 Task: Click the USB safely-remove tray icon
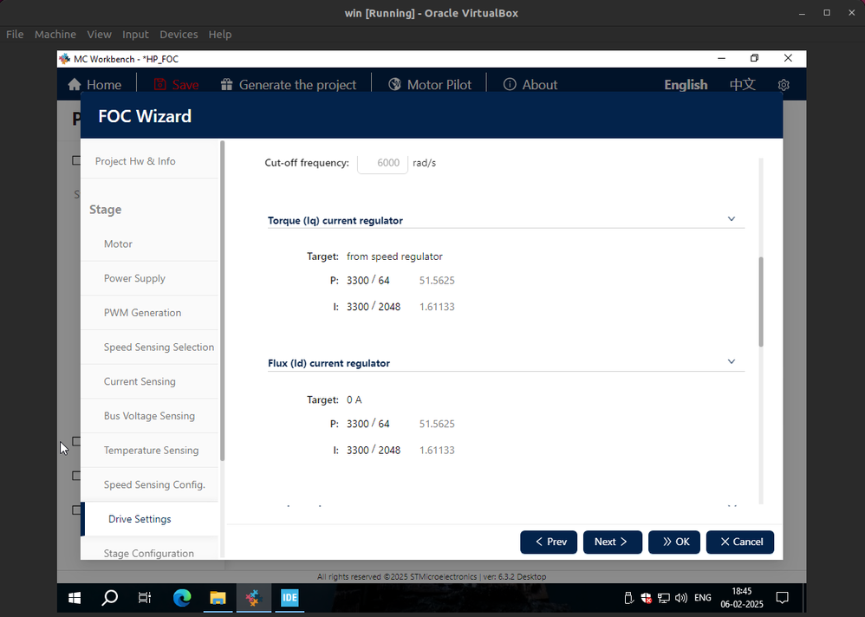[x=628, y=598]
